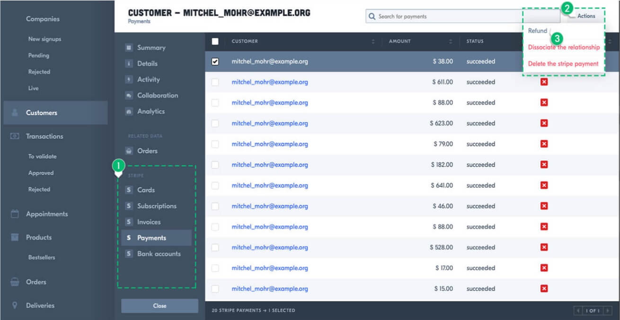Open the Actions dropdown

pos(583,16)
